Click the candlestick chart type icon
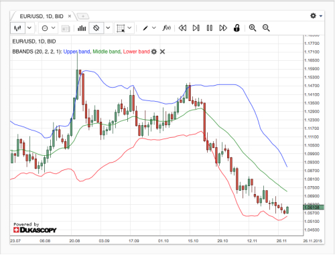Viewport: 335px width, 255px height. click(x=17, y=28)
